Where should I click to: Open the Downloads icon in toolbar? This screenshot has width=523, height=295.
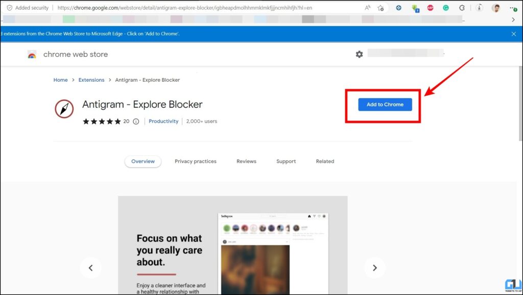(x=479, y=8)
